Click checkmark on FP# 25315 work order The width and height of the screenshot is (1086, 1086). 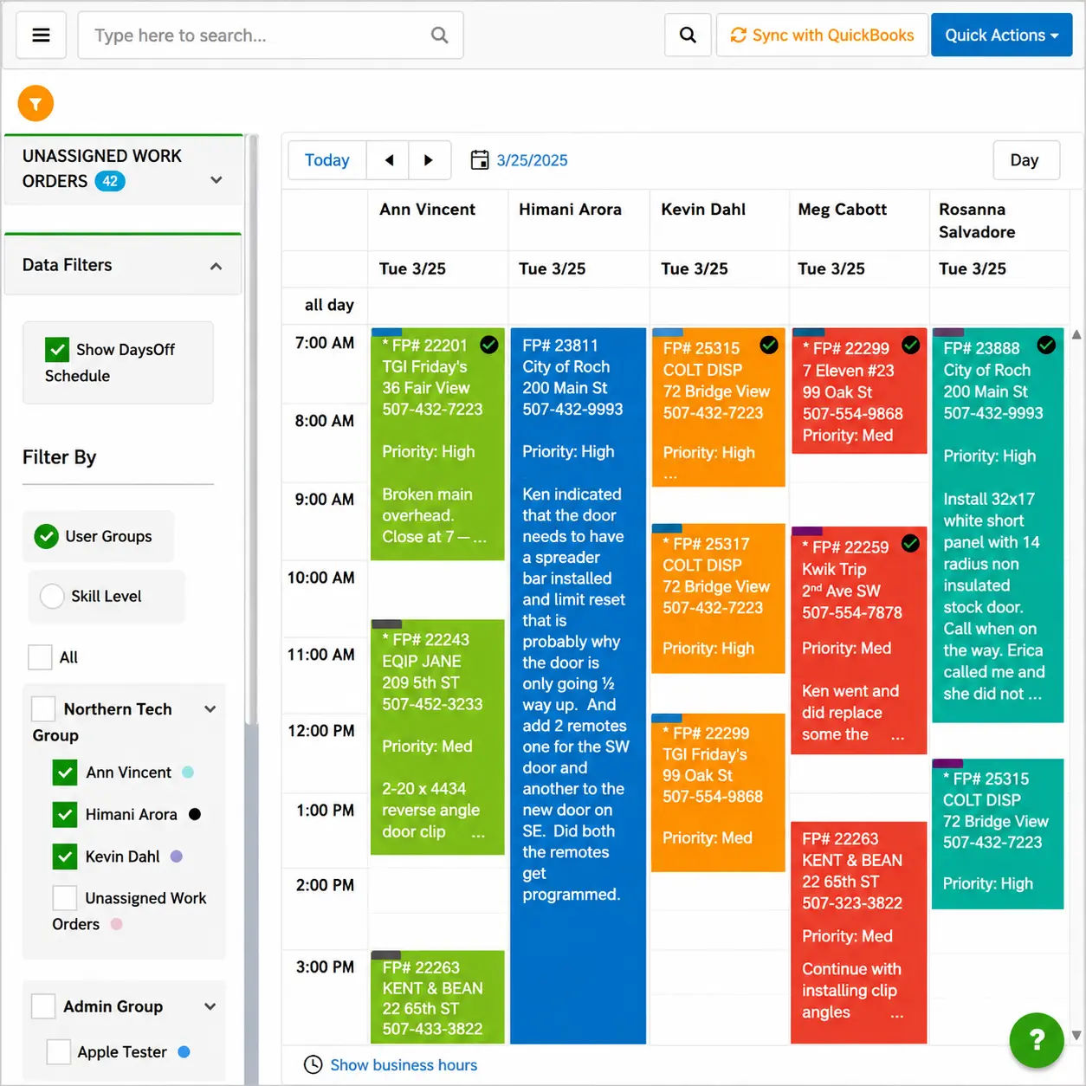point(769,345)
